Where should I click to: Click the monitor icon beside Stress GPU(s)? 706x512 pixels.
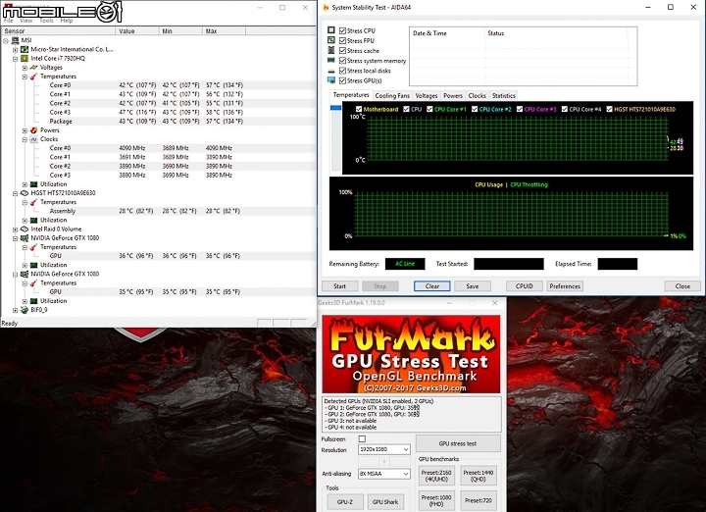(331, 80)
